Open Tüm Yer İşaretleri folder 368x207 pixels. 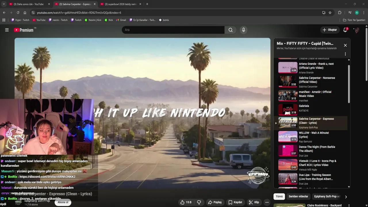pyautogui.click(x=354, y=20)
